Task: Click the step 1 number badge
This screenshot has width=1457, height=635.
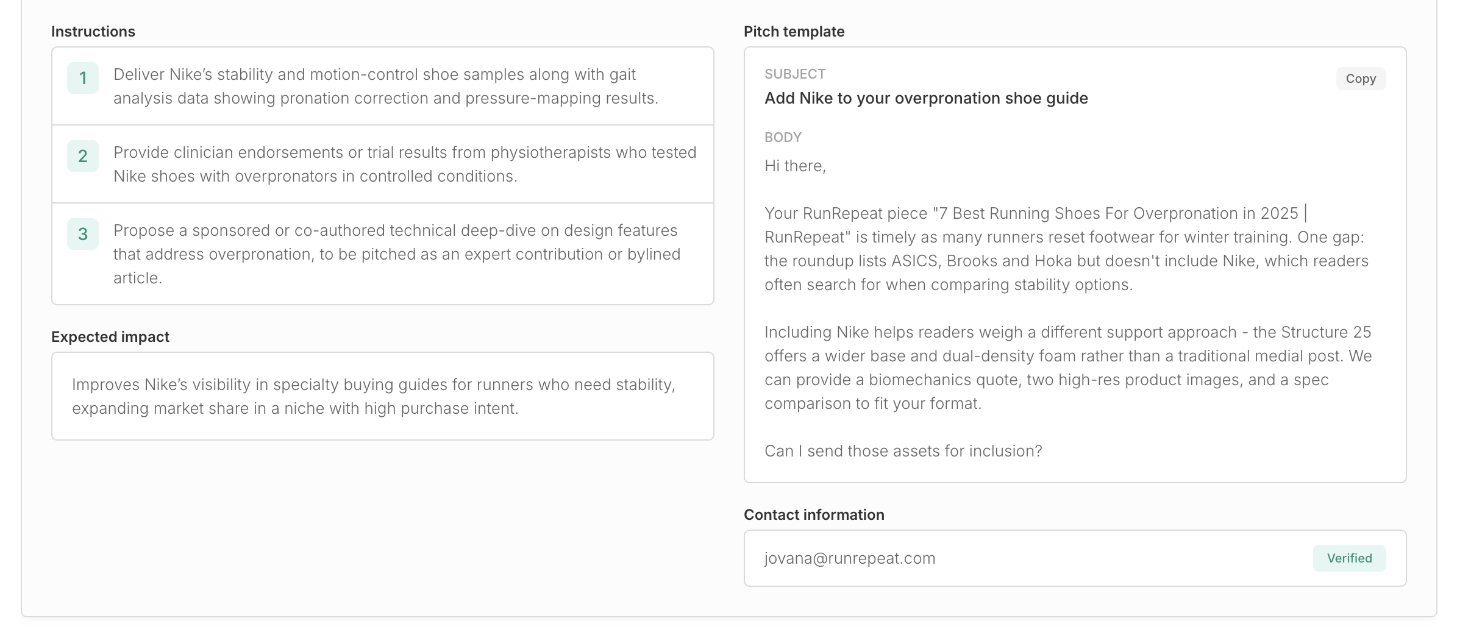Action: click(x=83, y=78)
